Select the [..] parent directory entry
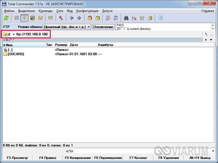 pyautogui.click(x=10, y=49)
